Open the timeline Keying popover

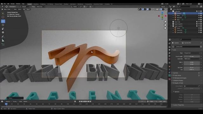point(15,102)
